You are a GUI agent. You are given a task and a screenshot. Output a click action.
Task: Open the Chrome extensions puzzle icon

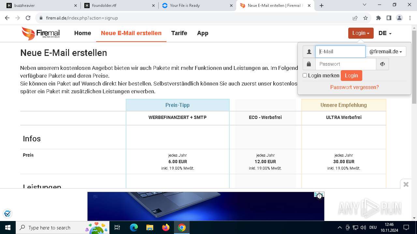click(x=378, y=18)
